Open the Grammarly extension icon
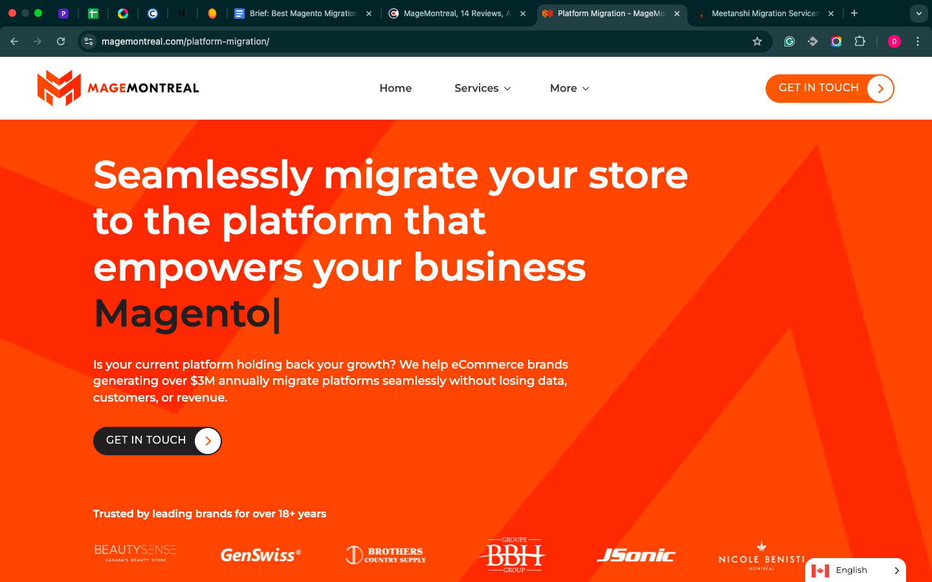The image size is (932, 582). coord(790,41)
